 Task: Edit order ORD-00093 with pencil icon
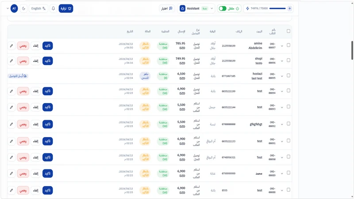pyautogui.click(x=12, y=107)
